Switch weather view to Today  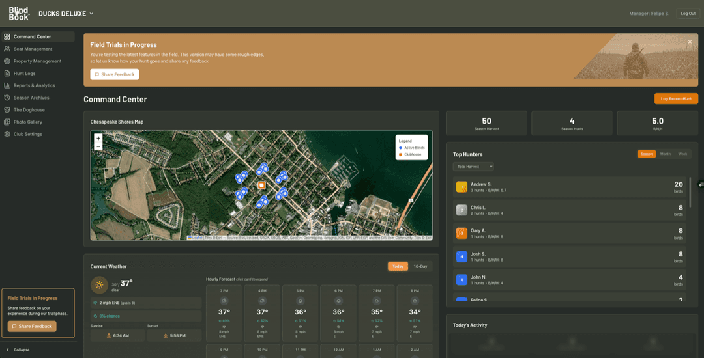tap(398, 266)
